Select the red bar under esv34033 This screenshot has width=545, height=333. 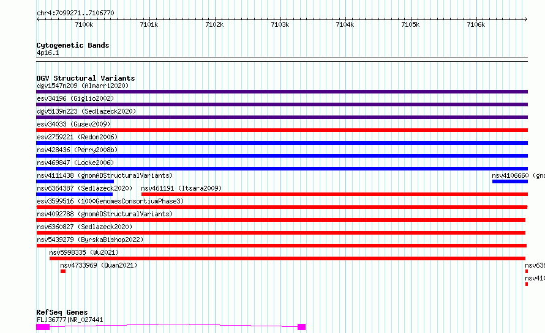(x=282, y=130)
